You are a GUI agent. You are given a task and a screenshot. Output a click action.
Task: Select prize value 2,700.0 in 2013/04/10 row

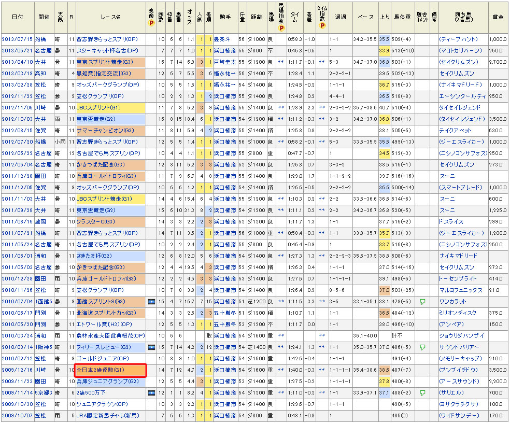498,62
